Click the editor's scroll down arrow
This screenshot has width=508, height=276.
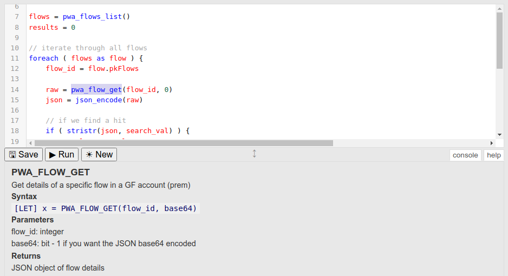click(499, 134)
